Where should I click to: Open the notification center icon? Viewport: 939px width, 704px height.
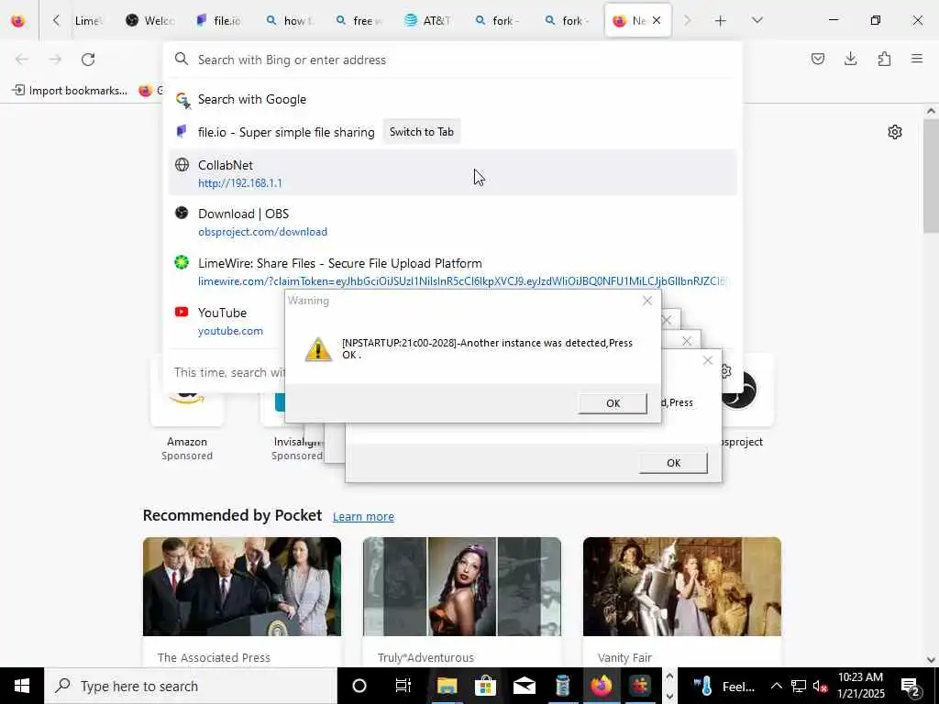(911, 686)
